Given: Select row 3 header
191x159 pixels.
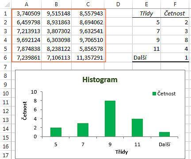Looking at the screenshot, I should pyautogui.click(x=6, y=31).
